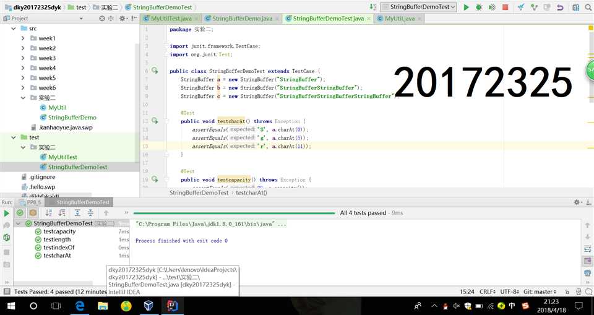Toggle show passed tests button
The height and width of the screenshot is (315, 594).
point(20,213)
